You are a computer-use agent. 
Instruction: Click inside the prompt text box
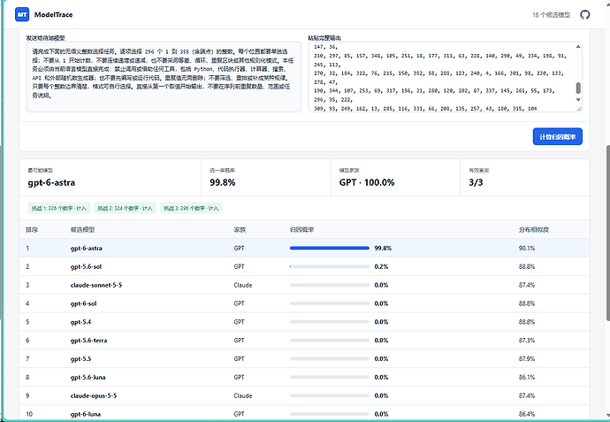point(164,77)
